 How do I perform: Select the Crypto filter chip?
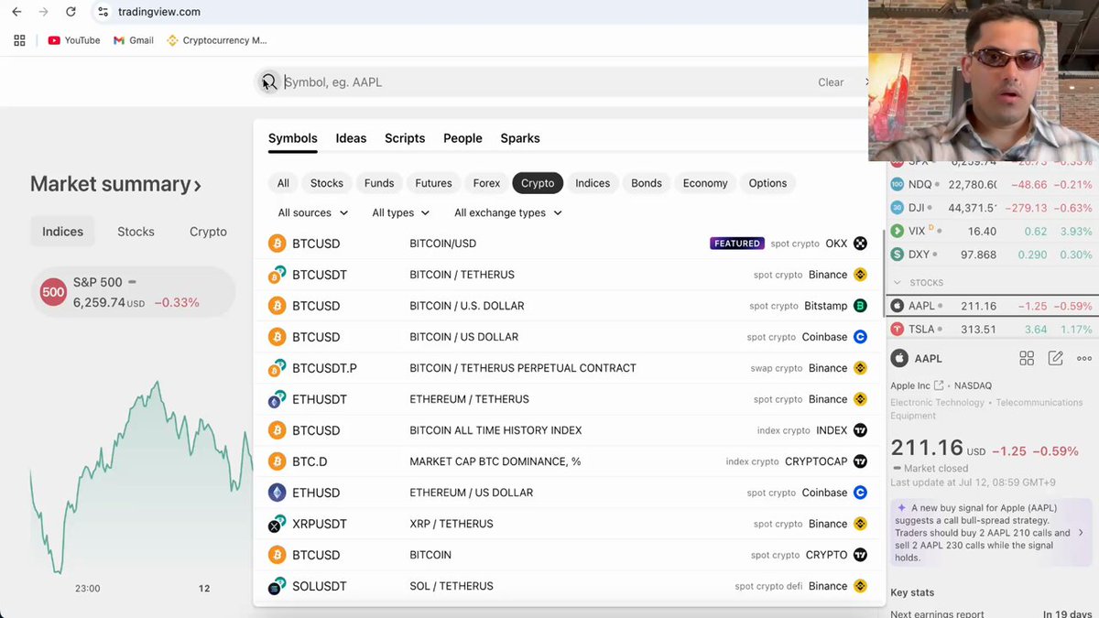coord(538,183)
